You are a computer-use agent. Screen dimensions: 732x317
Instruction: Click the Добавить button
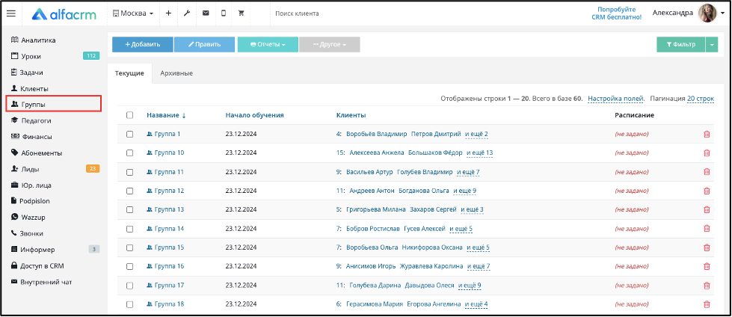[142, 44]
